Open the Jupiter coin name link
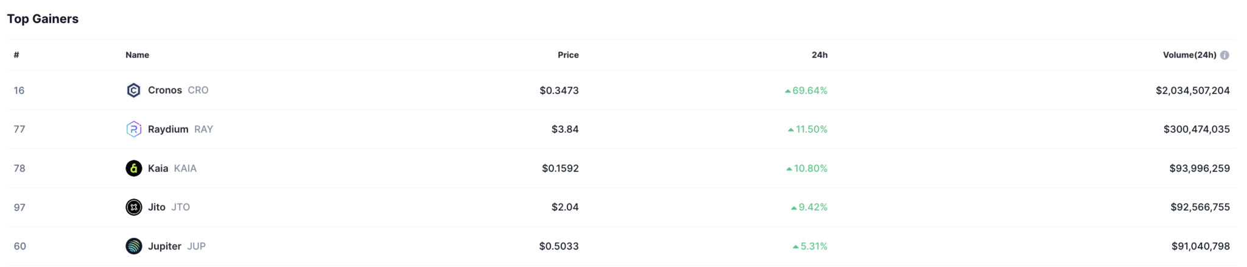Screen dimensions: 1247x267 [164, 246]
